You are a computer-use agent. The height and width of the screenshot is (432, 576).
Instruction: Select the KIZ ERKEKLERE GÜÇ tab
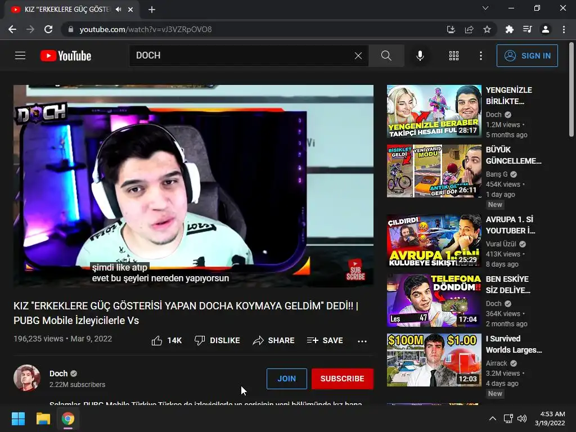click(72, 10)
